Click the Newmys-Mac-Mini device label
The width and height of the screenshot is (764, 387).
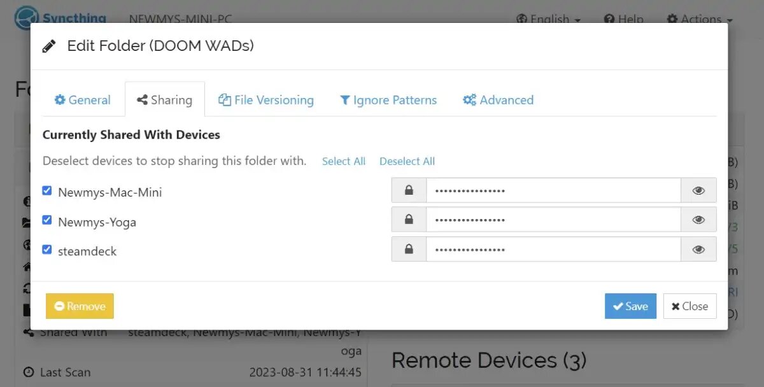tap(110, 192)
